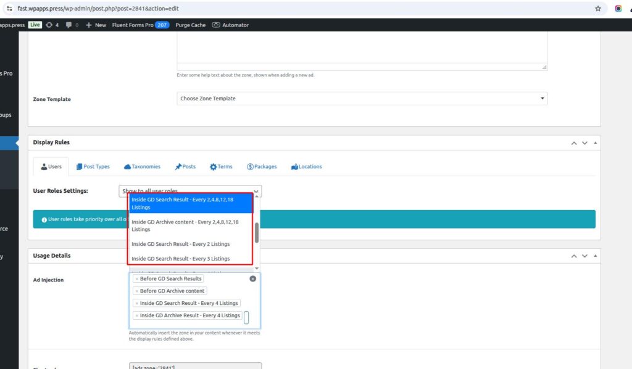Remove the Before GD Archive content tag
The image size is (632, 369).
click(136, 291)
